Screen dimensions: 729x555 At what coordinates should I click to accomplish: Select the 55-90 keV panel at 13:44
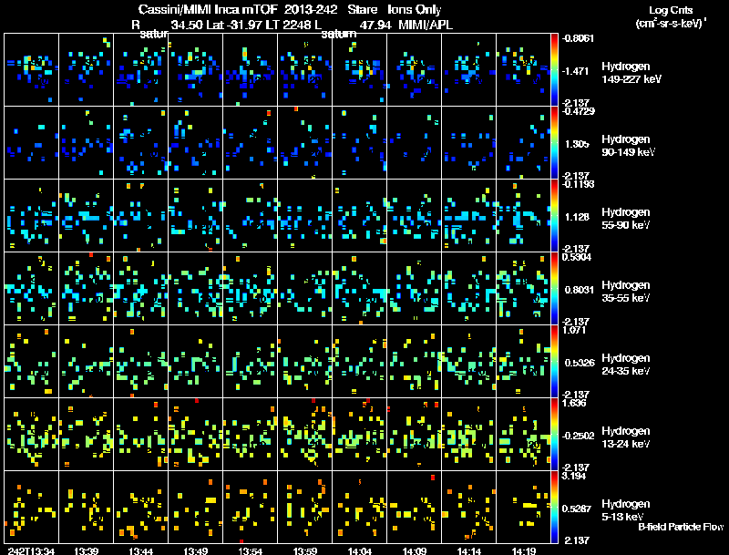click(x=141, y=216)
